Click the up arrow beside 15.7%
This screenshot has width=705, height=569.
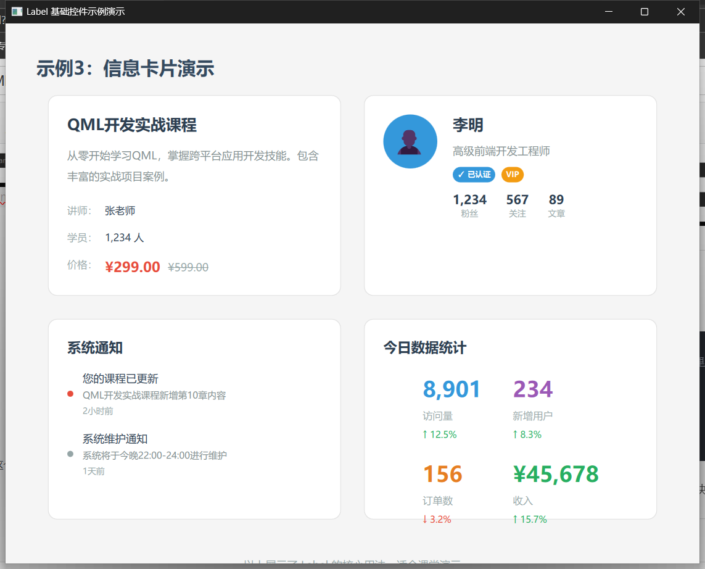[517, 519]
